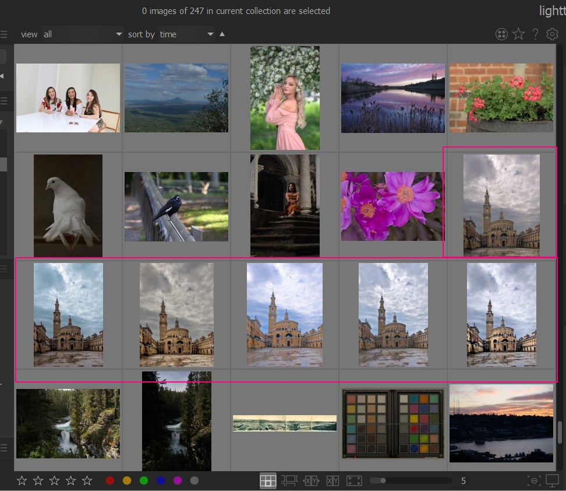This screenshot has width=566, height=491.
Task: Open the view filter dropdown showing 'all'
Action: [83, 34]
